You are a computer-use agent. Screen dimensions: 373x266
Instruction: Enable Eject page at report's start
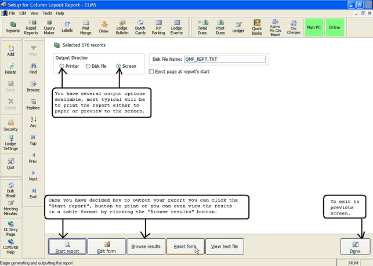coord(152,72)
